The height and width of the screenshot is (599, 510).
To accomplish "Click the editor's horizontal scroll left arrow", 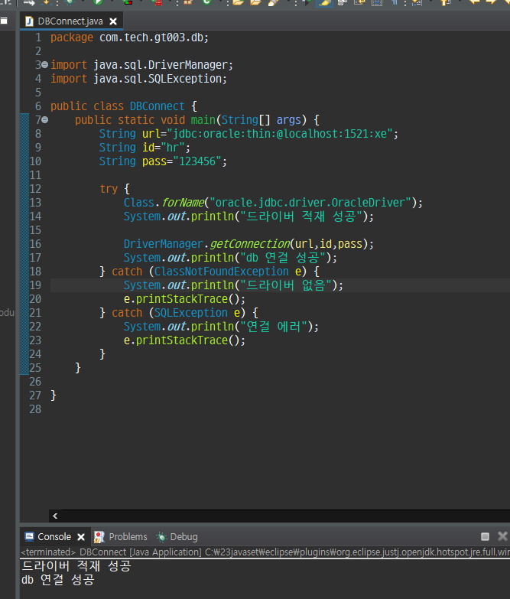I will pos(55,516).
